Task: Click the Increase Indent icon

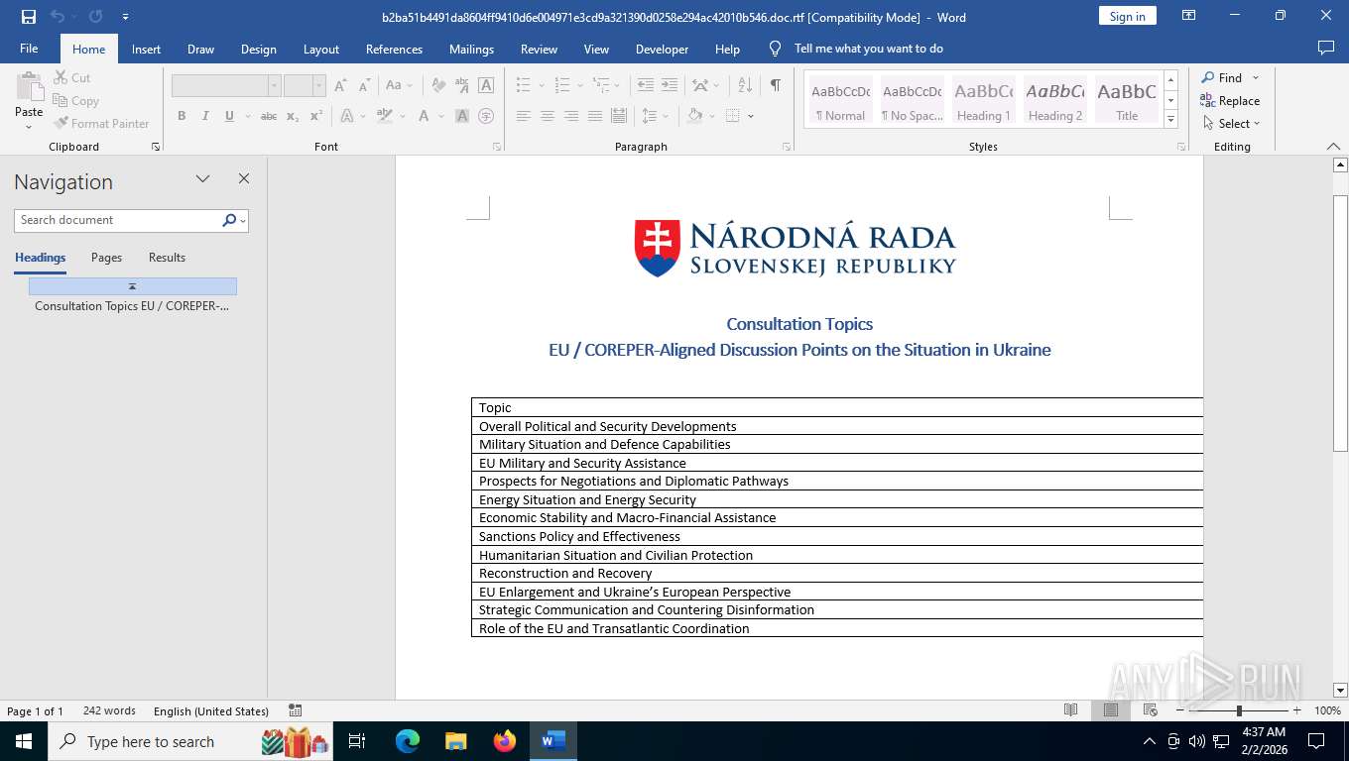Action: (x=670, y=85)
